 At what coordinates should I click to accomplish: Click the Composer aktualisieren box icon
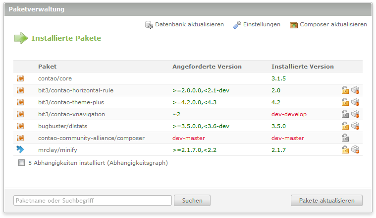[x=293, y=25]
